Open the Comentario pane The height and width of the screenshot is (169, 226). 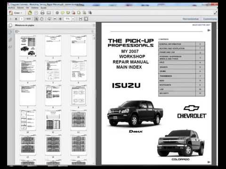pos(210,19)
